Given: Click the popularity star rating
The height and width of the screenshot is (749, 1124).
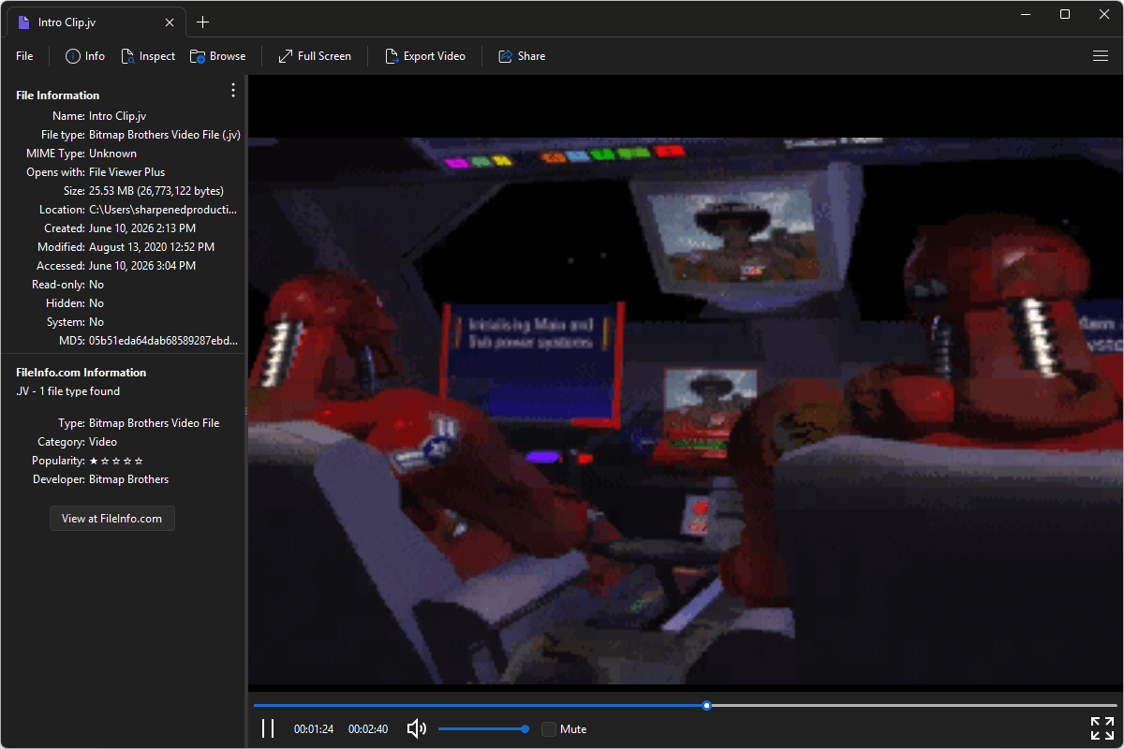Looking at the screenshot, I should [116, 461].
